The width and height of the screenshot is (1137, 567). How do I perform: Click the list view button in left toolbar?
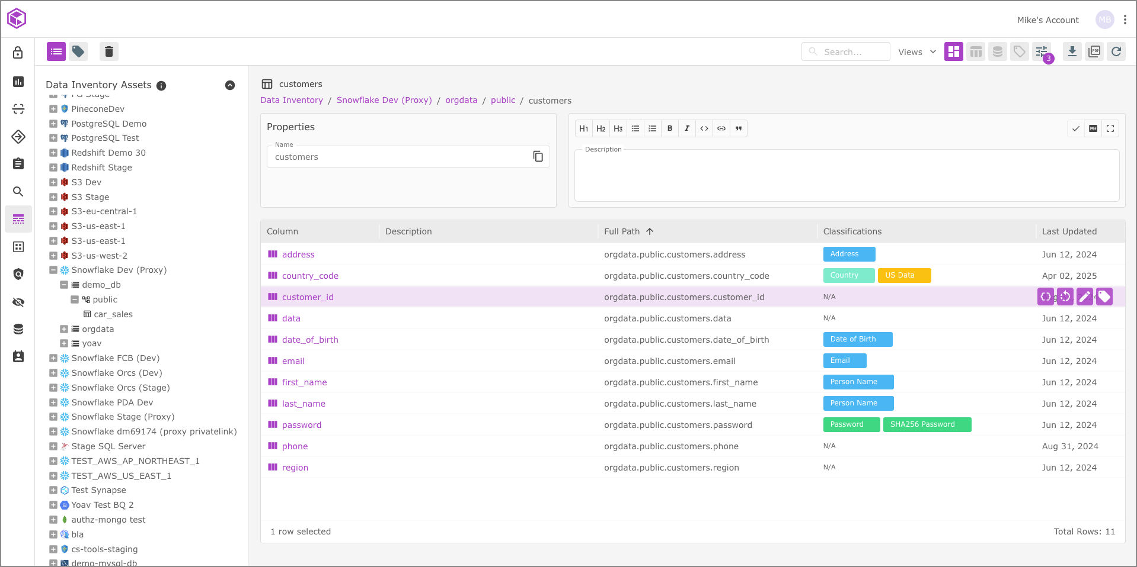coord(56,51)
